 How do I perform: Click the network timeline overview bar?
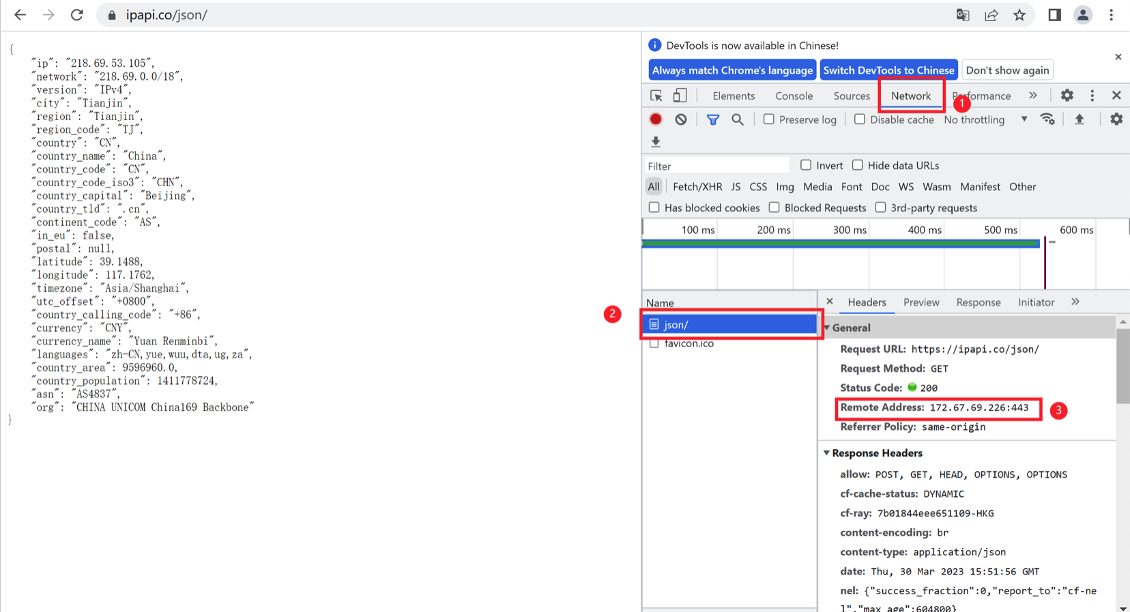pos(841,244)
